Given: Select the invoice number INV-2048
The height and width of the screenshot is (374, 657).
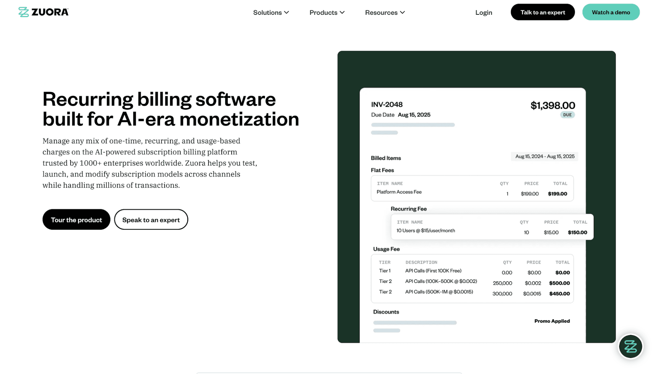Looking at the screenshot, I should [387, 105].
